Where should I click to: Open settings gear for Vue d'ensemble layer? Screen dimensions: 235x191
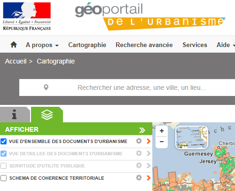click(139, 141)
